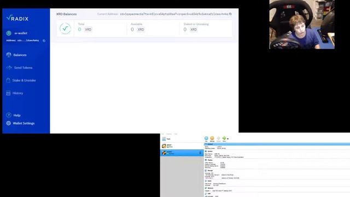The image size is (350, 197).
Task: Click the Staked or Unstaking XRD value
Action: point(185,30)
